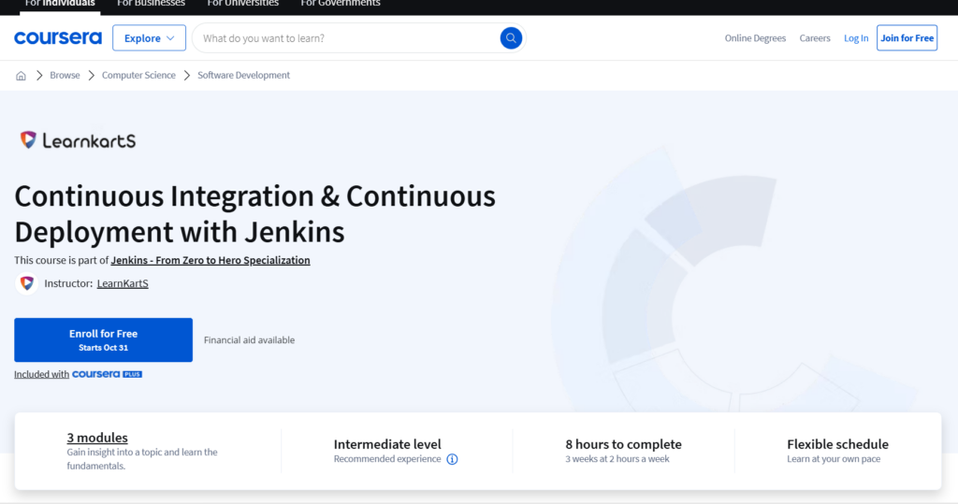The width and height of the screenshot is (958, 504).
Task: Switch to For Individuals tab
Action: (x=60, y=4)
